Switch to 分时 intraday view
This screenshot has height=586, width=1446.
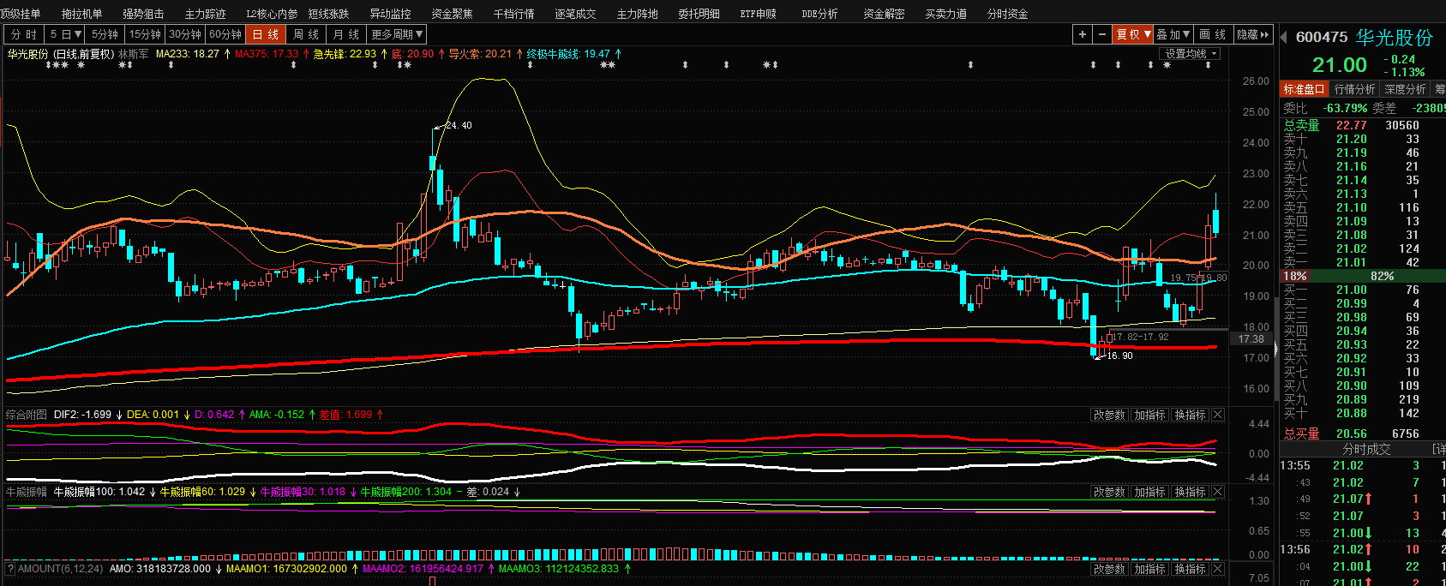(x=24, y=34)
